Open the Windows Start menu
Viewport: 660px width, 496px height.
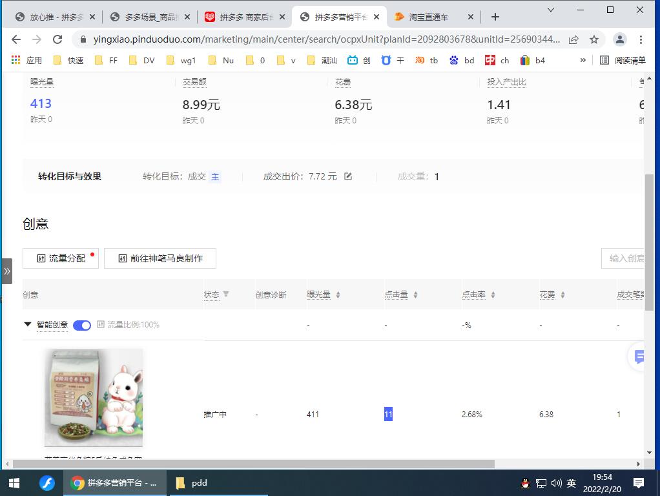point(14,483)
